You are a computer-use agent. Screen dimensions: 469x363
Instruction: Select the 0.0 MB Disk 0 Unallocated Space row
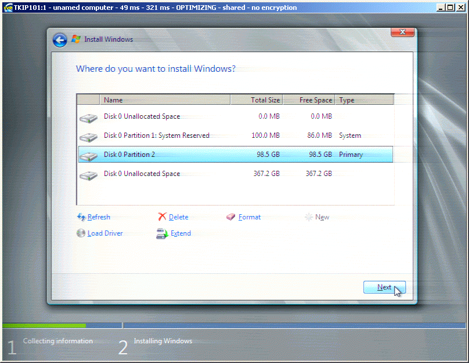pyautogui.click(x=236, y=116)
